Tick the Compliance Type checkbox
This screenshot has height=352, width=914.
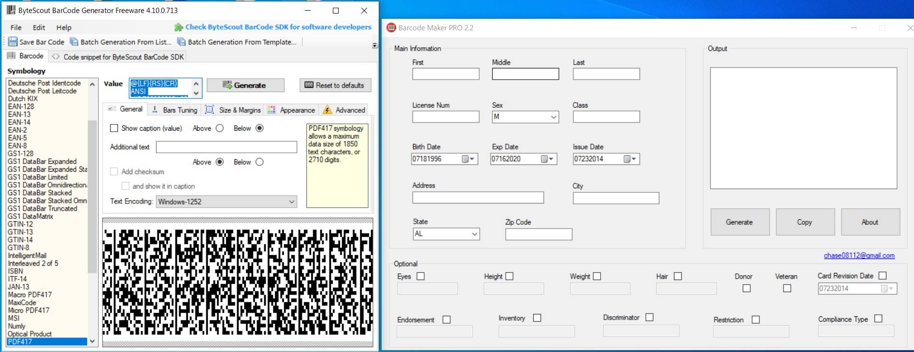878,319
